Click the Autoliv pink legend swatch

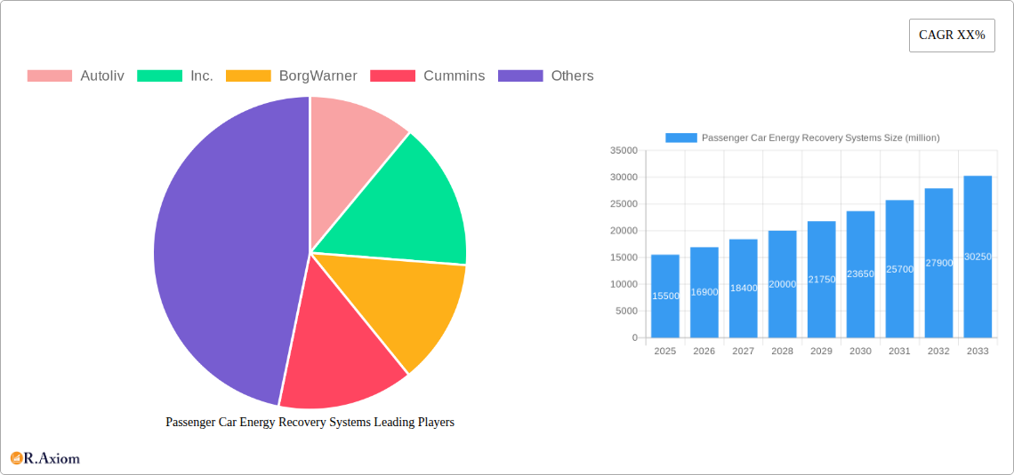coord(49,76)
